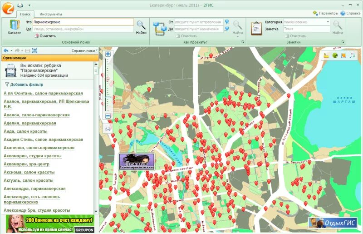The width and height of the screenshot is (363, 234).
Task: Click Очистить in Как проехать group
Action: click(186, 36)
